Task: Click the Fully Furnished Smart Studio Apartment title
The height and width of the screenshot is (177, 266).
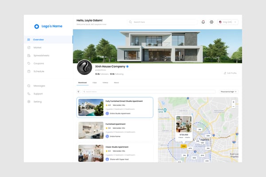Action: 124,101
